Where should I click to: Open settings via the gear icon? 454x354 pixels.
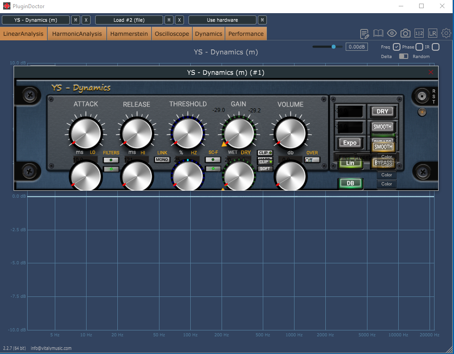446,34
